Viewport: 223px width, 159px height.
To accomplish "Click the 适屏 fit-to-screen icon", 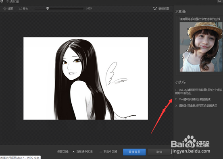I will [5, 9].
